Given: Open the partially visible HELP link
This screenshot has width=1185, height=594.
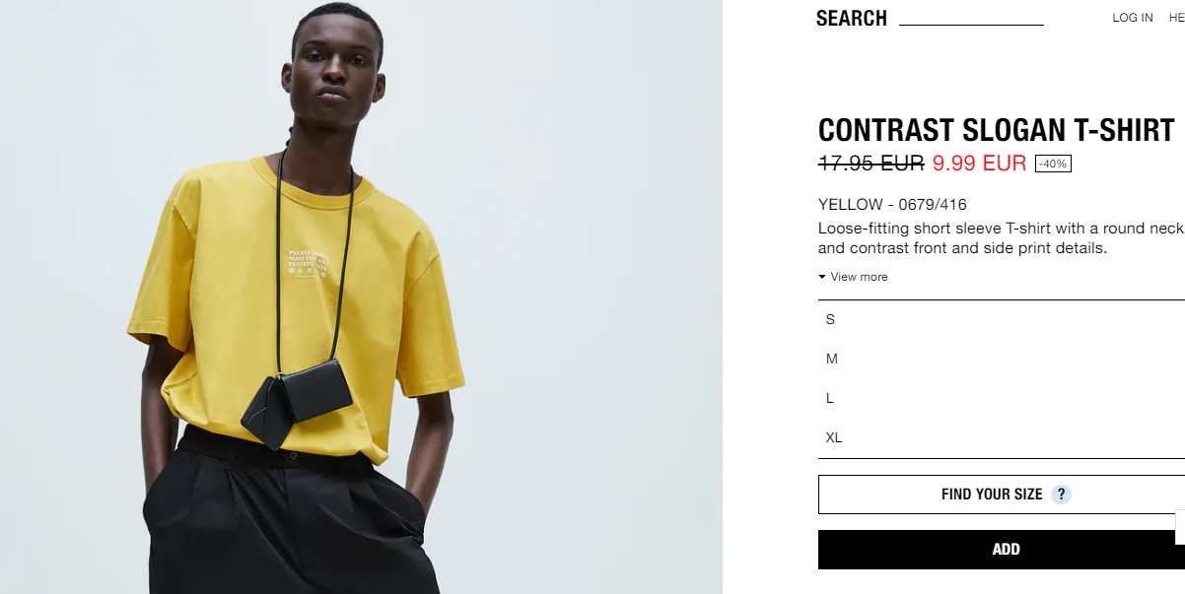Looking at the screenshot, I should tap(1176, 18).
